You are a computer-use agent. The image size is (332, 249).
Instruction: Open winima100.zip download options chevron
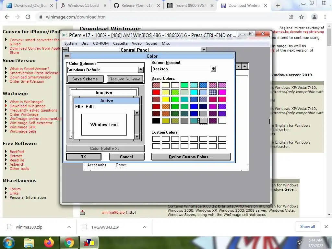pyautogui.click(x=69, y=227)
